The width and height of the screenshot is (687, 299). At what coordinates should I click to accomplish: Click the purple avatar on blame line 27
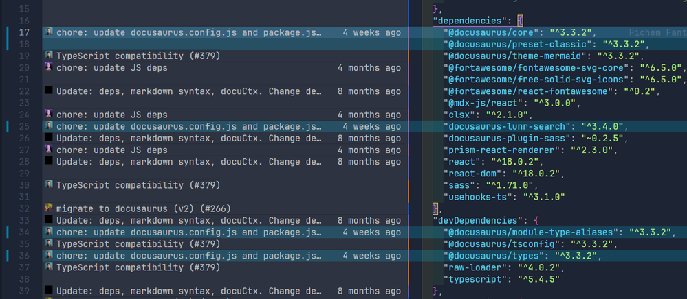[49, 149]
